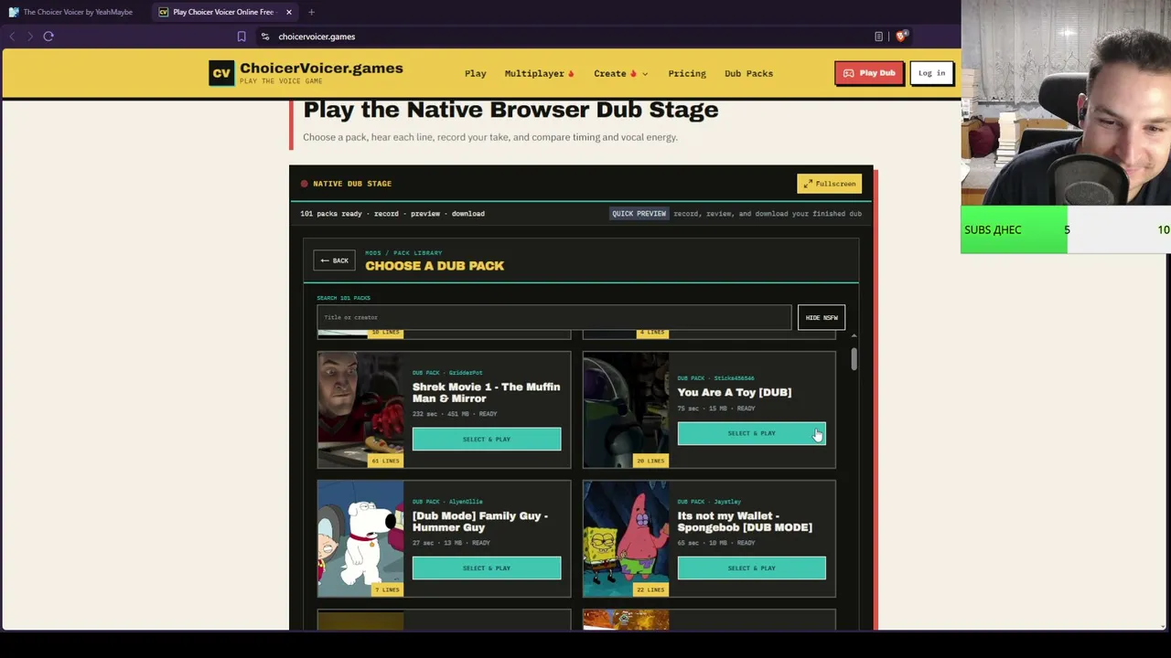Click the '22 LINES' badge
This screenshot has height=658, width=1171.
[650, 589]
